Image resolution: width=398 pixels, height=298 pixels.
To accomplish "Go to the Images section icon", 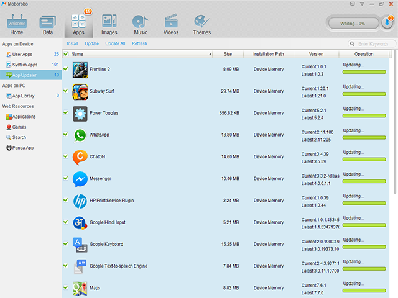I will [x=109, y=24].
